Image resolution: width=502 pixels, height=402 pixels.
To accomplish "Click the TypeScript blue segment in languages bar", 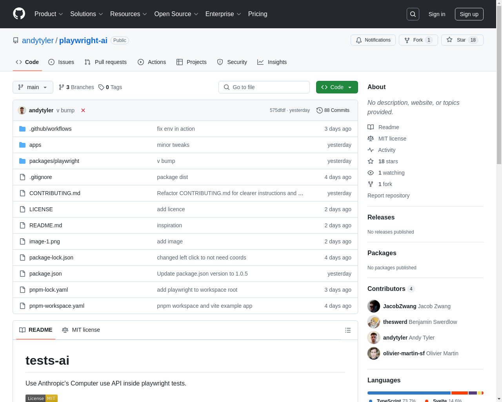I will [x=409, y=393].
